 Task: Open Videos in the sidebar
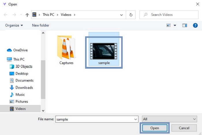click(x=20, y=108)
